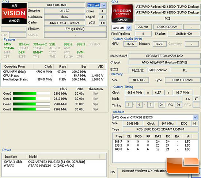This screenshot has width=201, height=178.
Task: Click the Platform field FM1g1 (PGA)
Action: 75,29
